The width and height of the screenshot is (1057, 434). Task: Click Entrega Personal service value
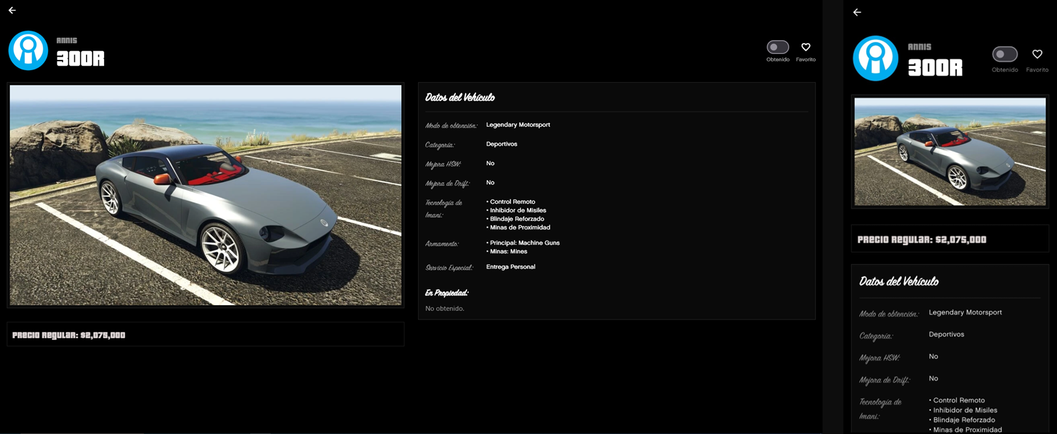pyautogui.click(x=511, y=267)
